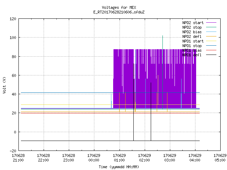The image size is (227, 170).
Task: Click the 'NPD2 bias' legend label
Action: (192, 32)
